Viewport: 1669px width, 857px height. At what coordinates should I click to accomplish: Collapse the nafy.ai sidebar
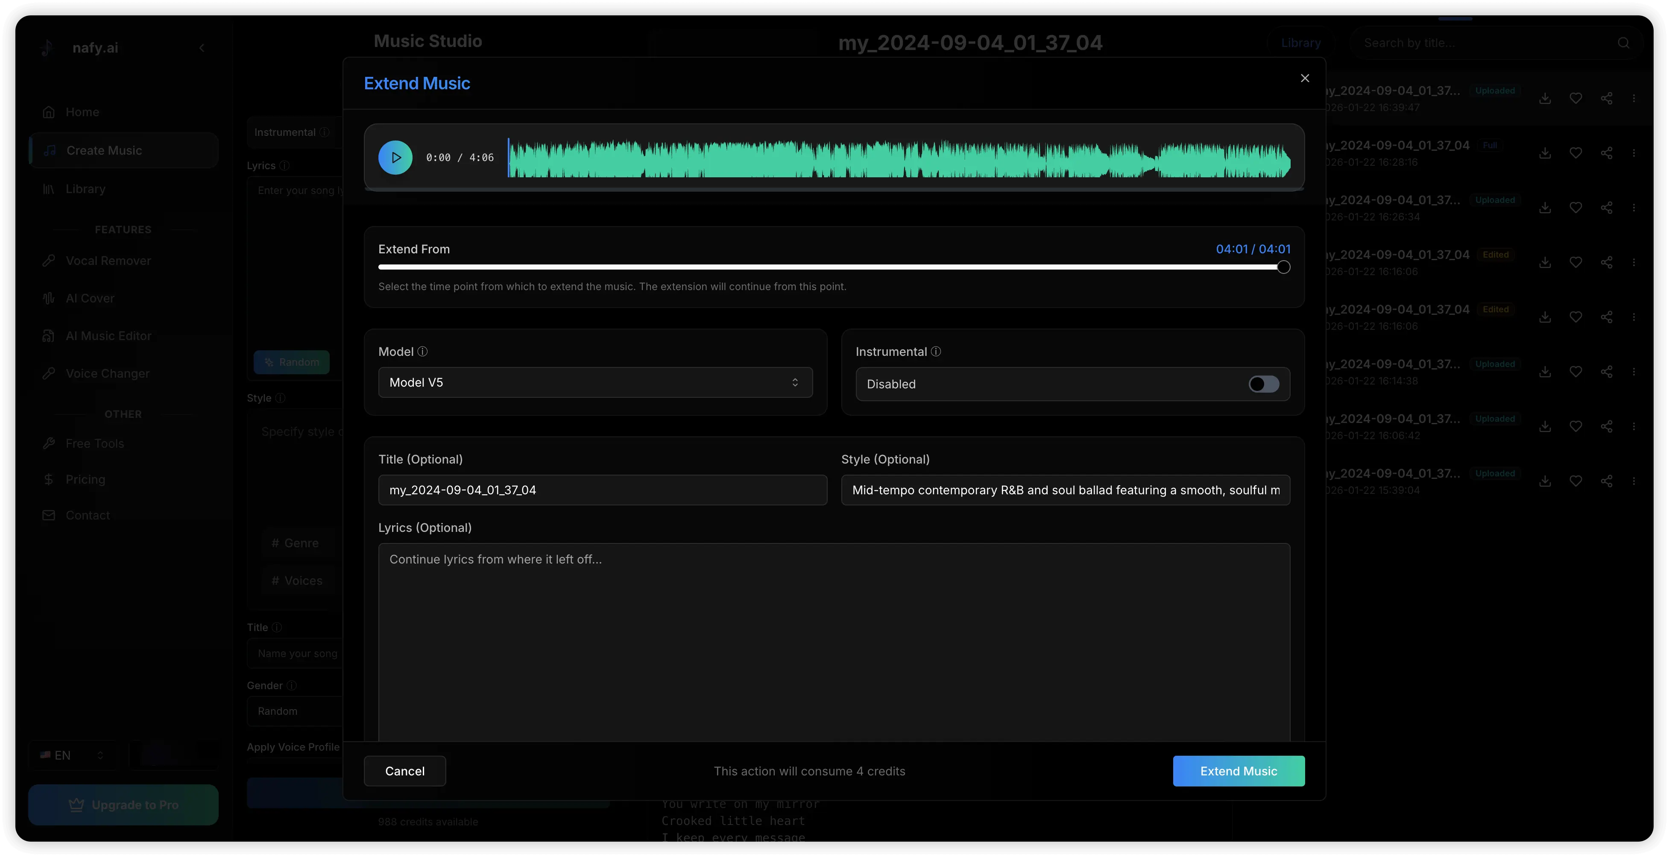[202, 47]
